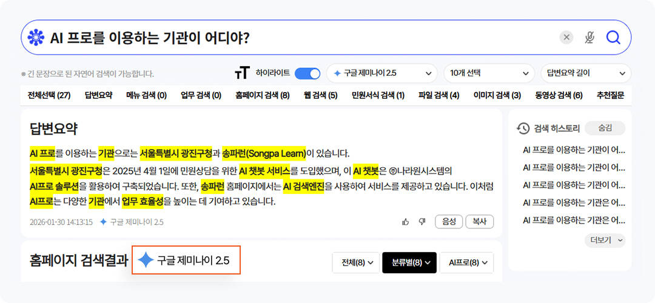Image resolution: width=655 pixels, height=303 pixels.
Task: Click the thumbs down feedback icon
Action: [x=422, y=222]
